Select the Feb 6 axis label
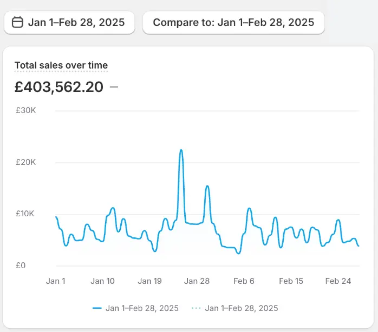 [x=244, y=281]
